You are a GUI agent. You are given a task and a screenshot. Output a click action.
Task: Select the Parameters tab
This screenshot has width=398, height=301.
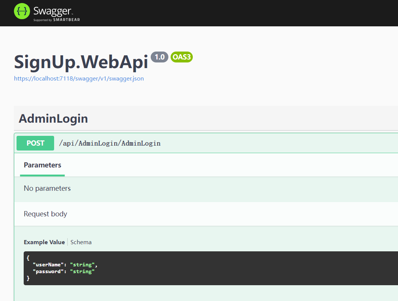pyautogui.click(x=42, y=165)
